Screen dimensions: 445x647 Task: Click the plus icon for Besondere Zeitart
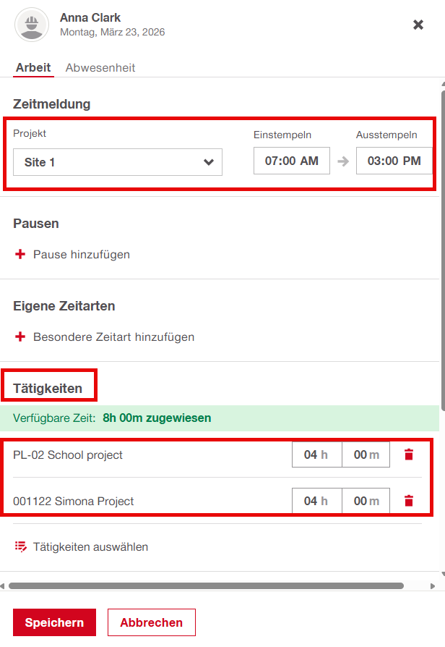pos(20,337)
